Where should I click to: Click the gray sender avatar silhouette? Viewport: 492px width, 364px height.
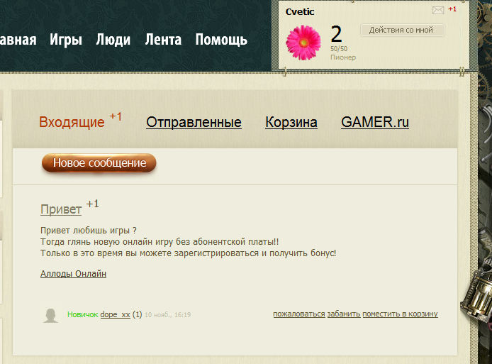coord(50,315)
